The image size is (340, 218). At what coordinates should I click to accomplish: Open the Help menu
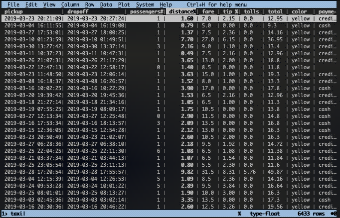[166, 4]
